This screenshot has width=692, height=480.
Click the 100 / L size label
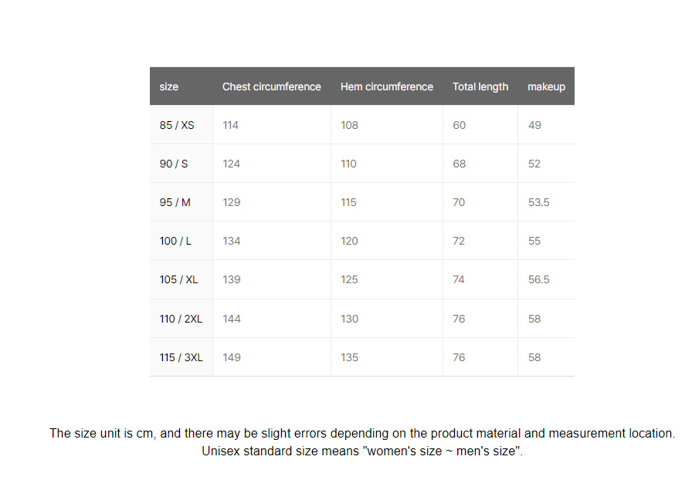pos(175,241)
